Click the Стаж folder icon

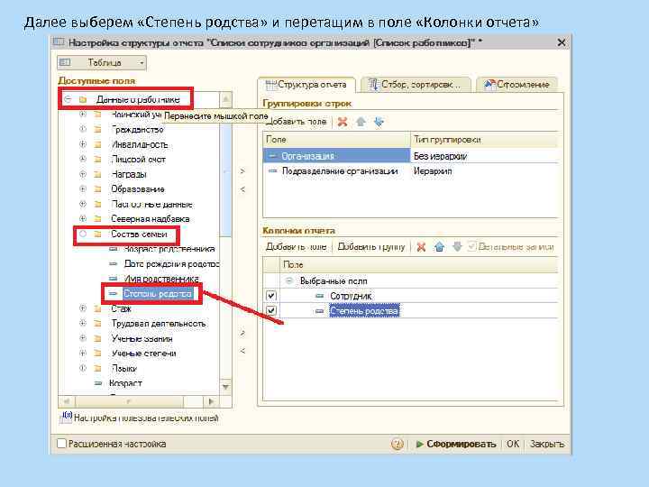(x=97, y=308)
